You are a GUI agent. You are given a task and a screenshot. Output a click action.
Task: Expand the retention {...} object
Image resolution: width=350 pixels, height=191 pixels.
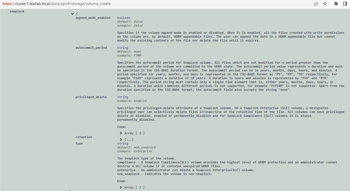pos(126,140)
